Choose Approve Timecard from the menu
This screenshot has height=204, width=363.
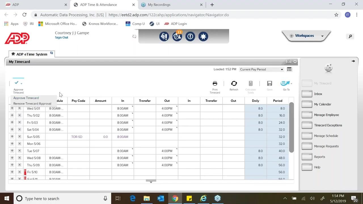(x=26, y=98)
